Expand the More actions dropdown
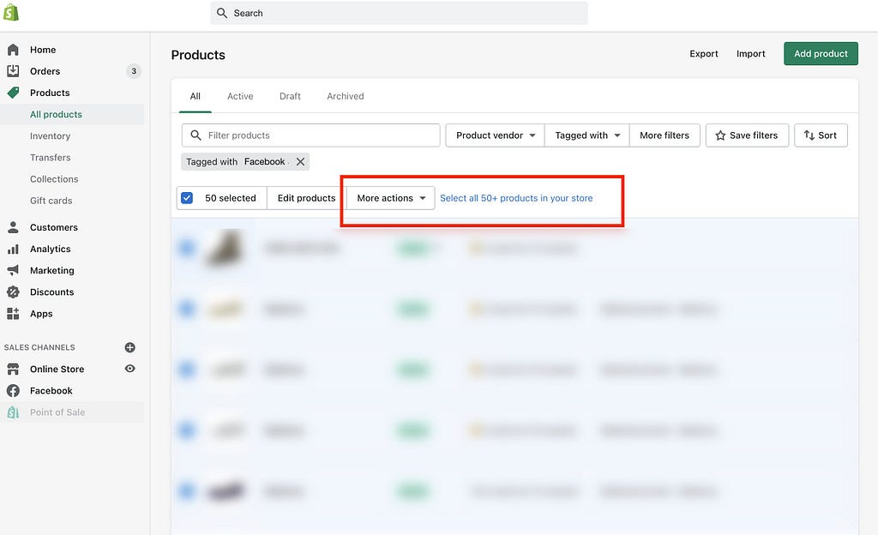This screenshot has width=878, height=535. point(391,198)
